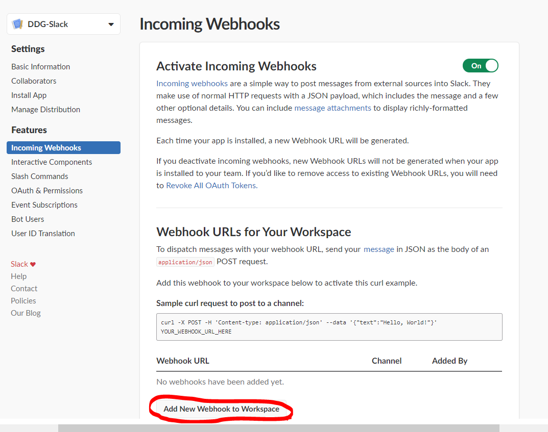Open Interactive Components feature page
The height and width of the screenshot is (432, 548).
(x=52, y=162)
